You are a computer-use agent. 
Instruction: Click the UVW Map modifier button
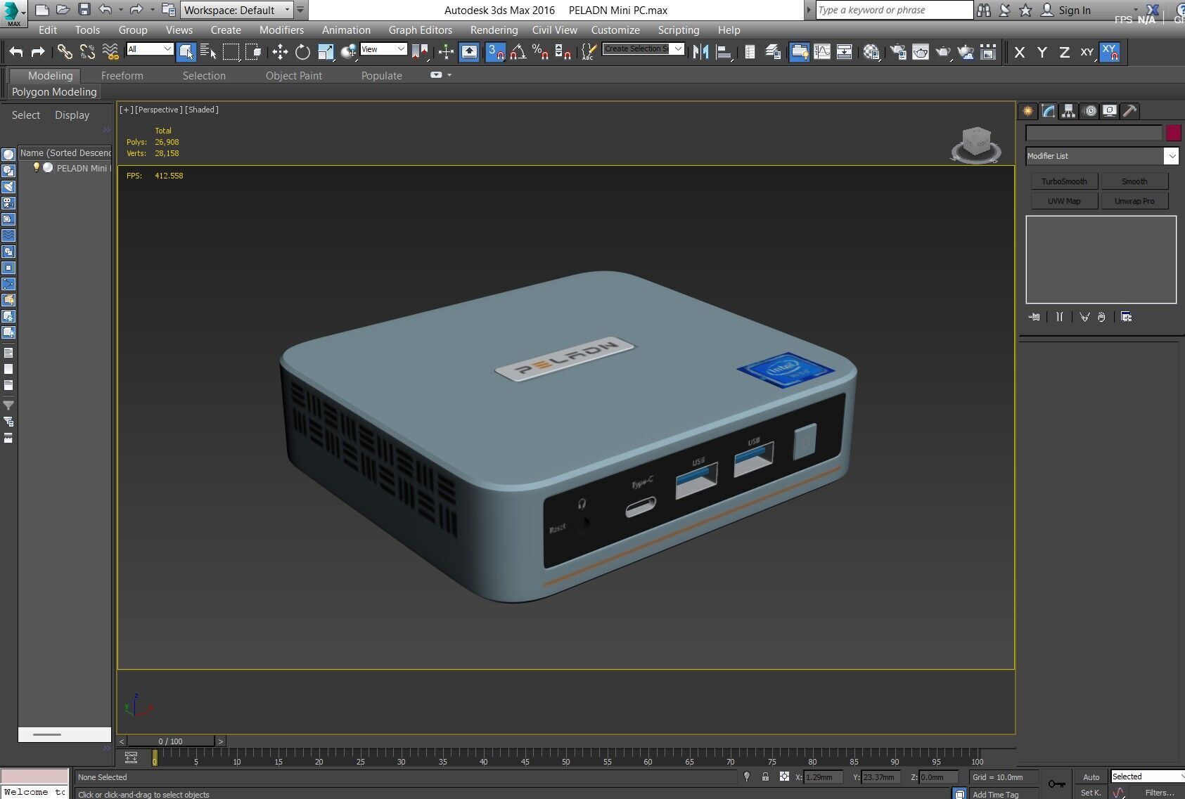tap(1064, 201)
